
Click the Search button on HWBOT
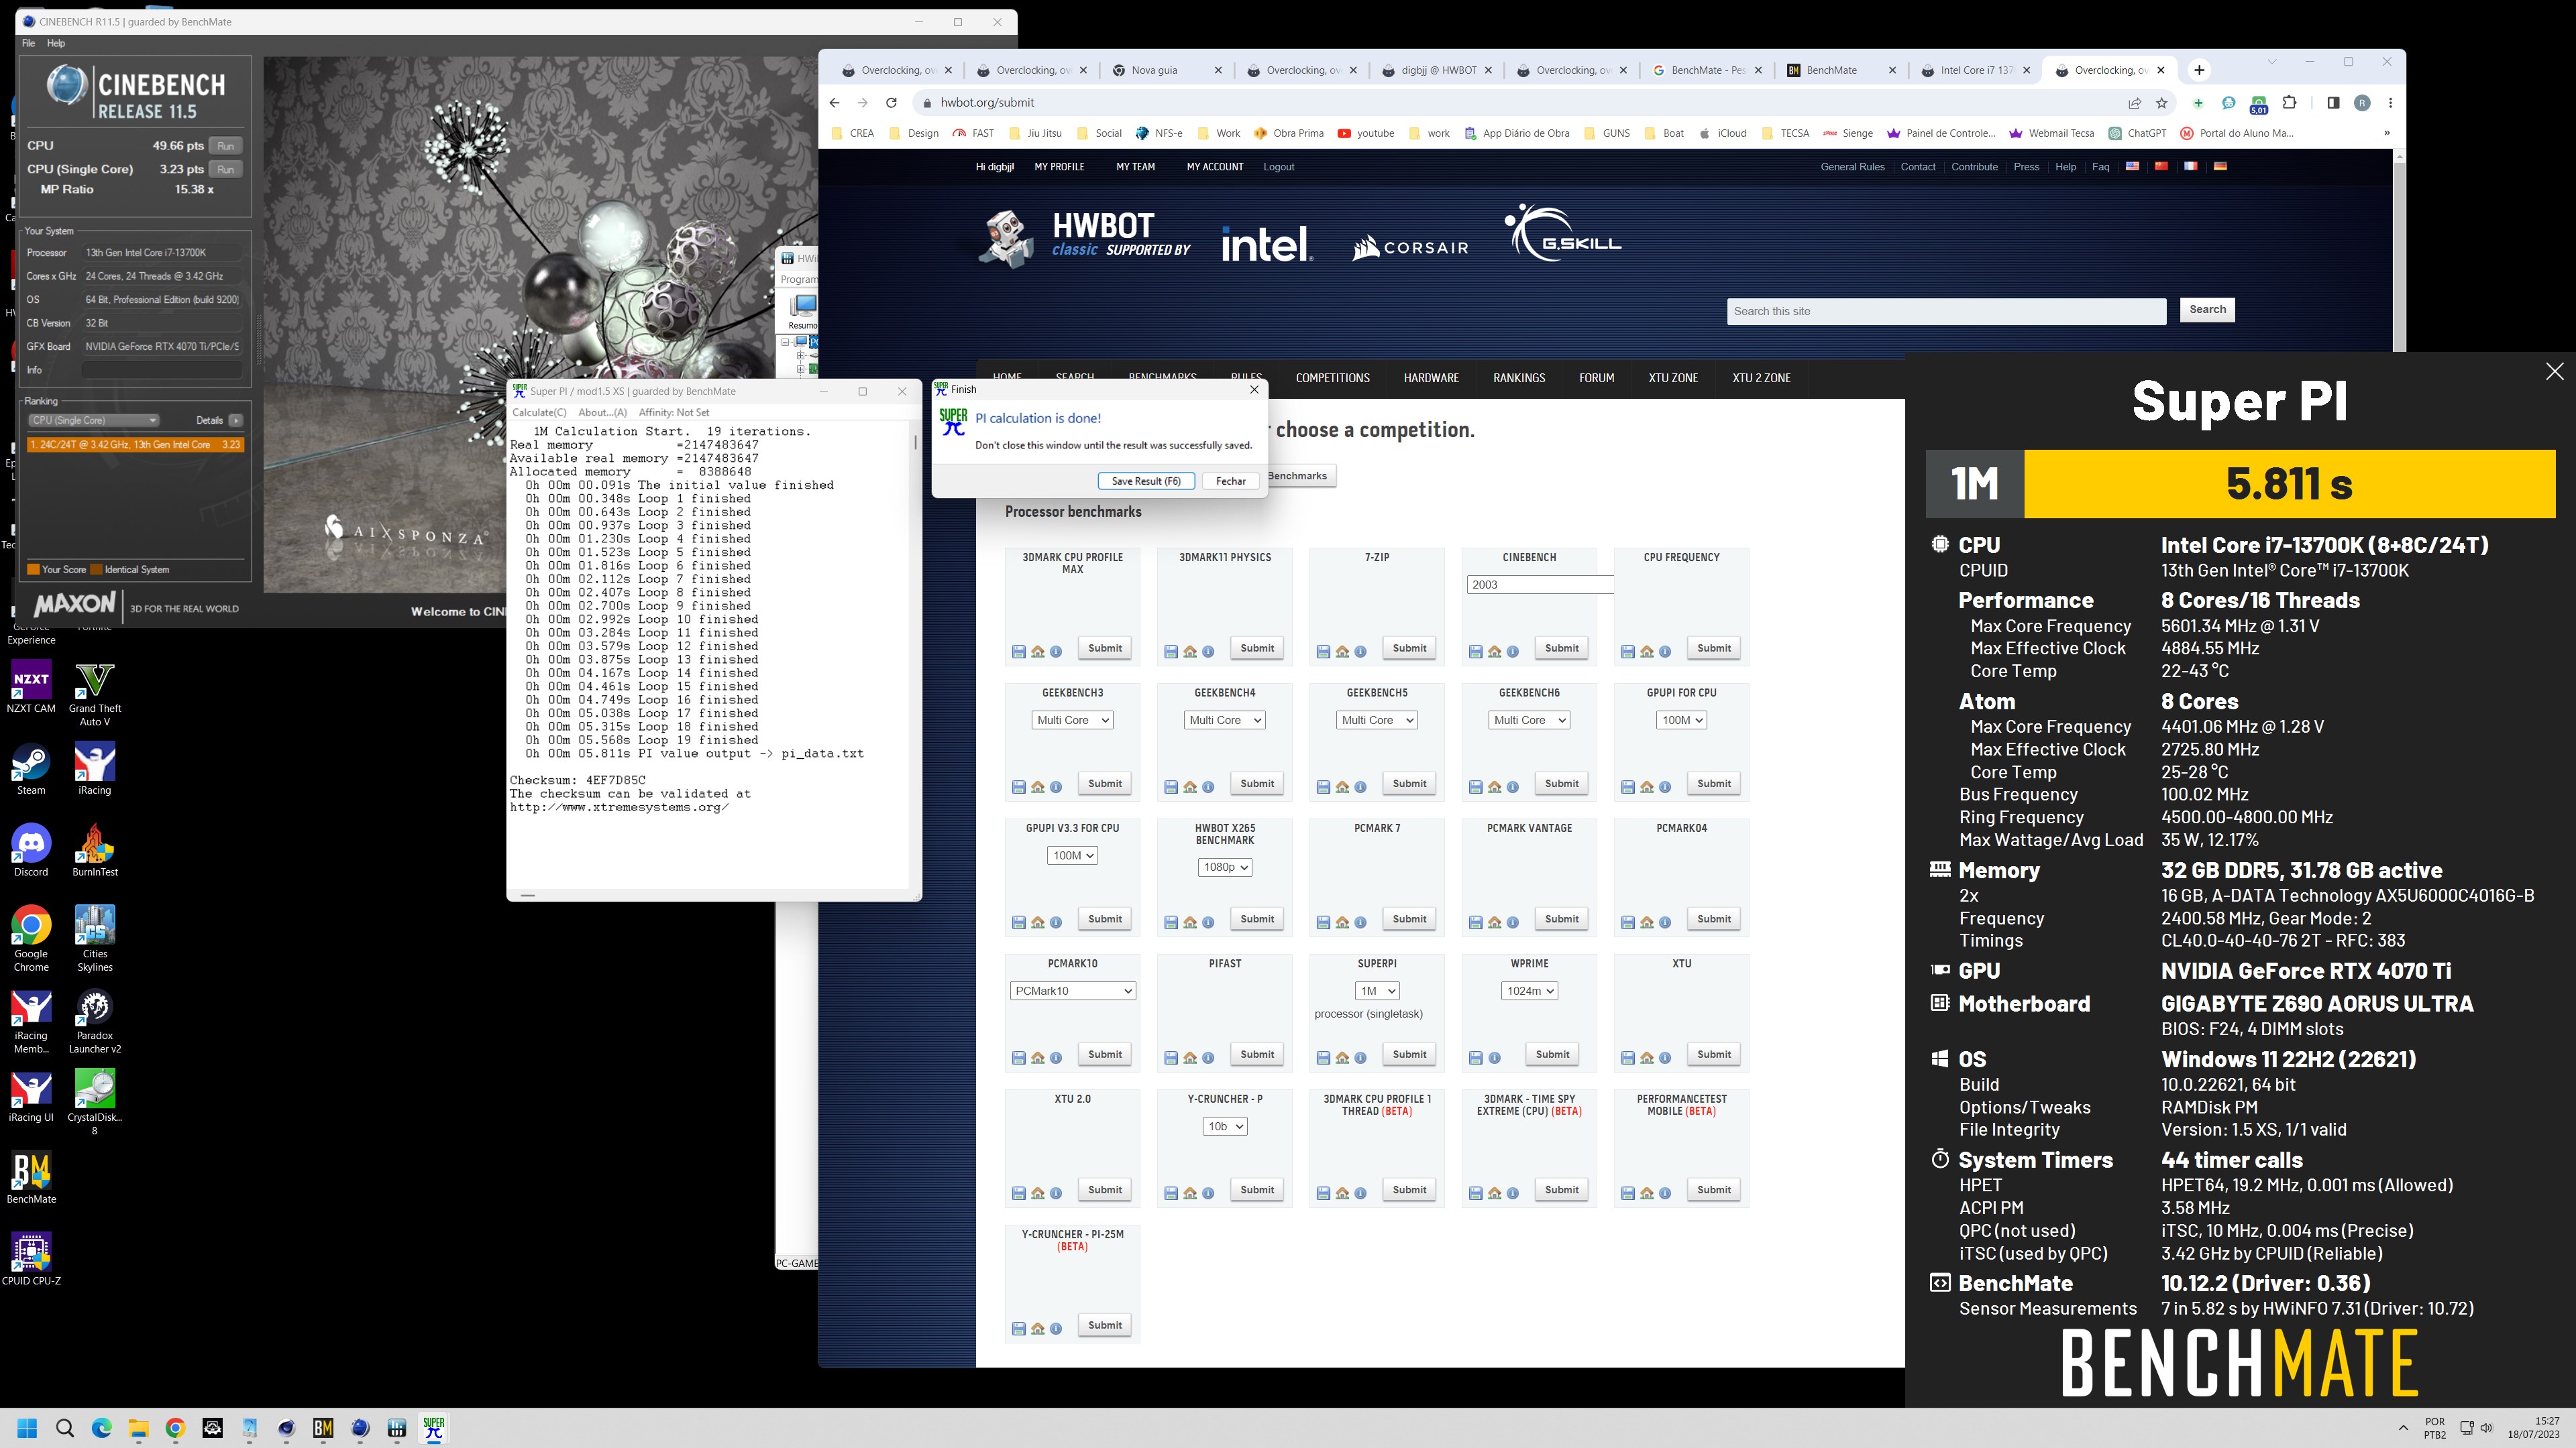2207,311
